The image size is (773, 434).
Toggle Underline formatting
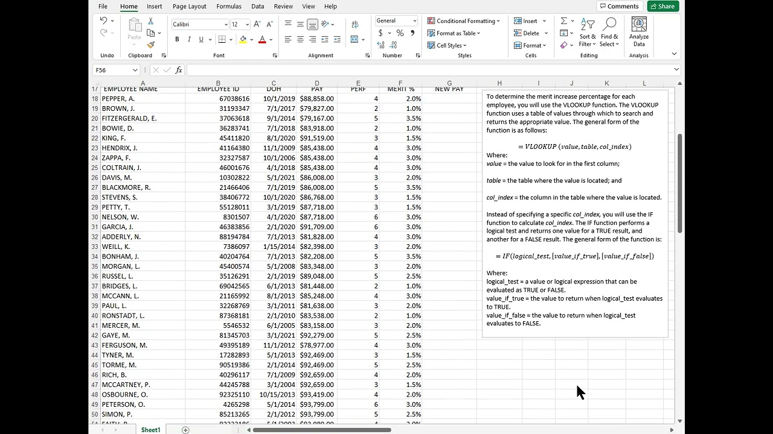click(201, 39)
